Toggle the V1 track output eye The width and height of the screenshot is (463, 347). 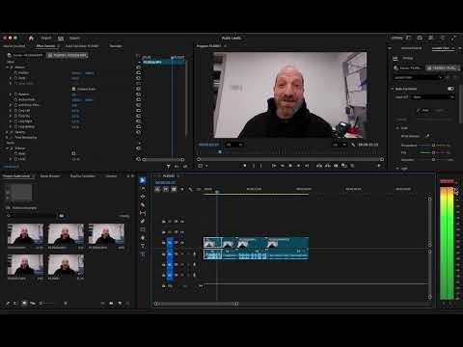182,243
